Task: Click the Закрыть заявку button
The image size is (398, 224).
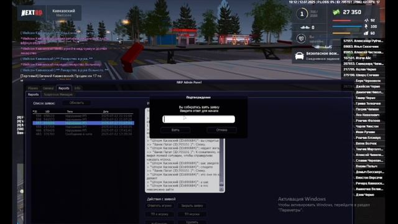Action: coord(192,206)
